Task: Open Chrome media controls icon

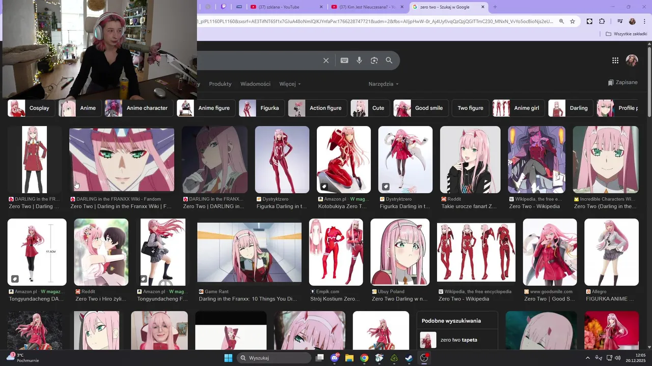Action: coord(620,21)
